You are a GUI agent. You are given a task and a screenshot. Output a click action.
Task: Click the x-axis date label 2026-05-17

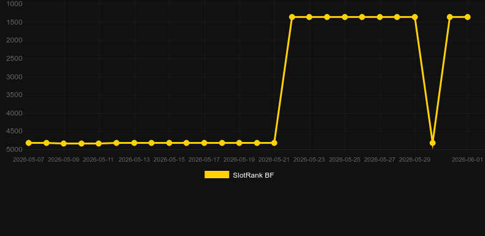pyautogui.click(x=204, y=160)
